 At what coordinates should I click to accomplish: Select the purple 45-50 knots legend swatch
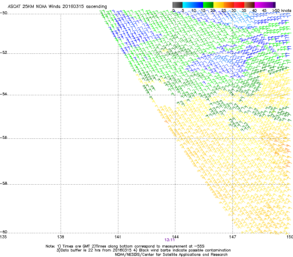click(x=270, y=5)
